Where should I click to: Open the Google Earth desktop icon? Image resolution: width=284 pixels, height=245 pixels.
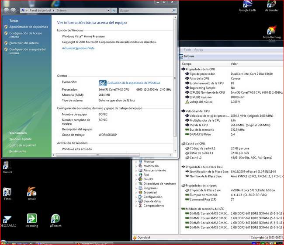(x=247, y=5)
